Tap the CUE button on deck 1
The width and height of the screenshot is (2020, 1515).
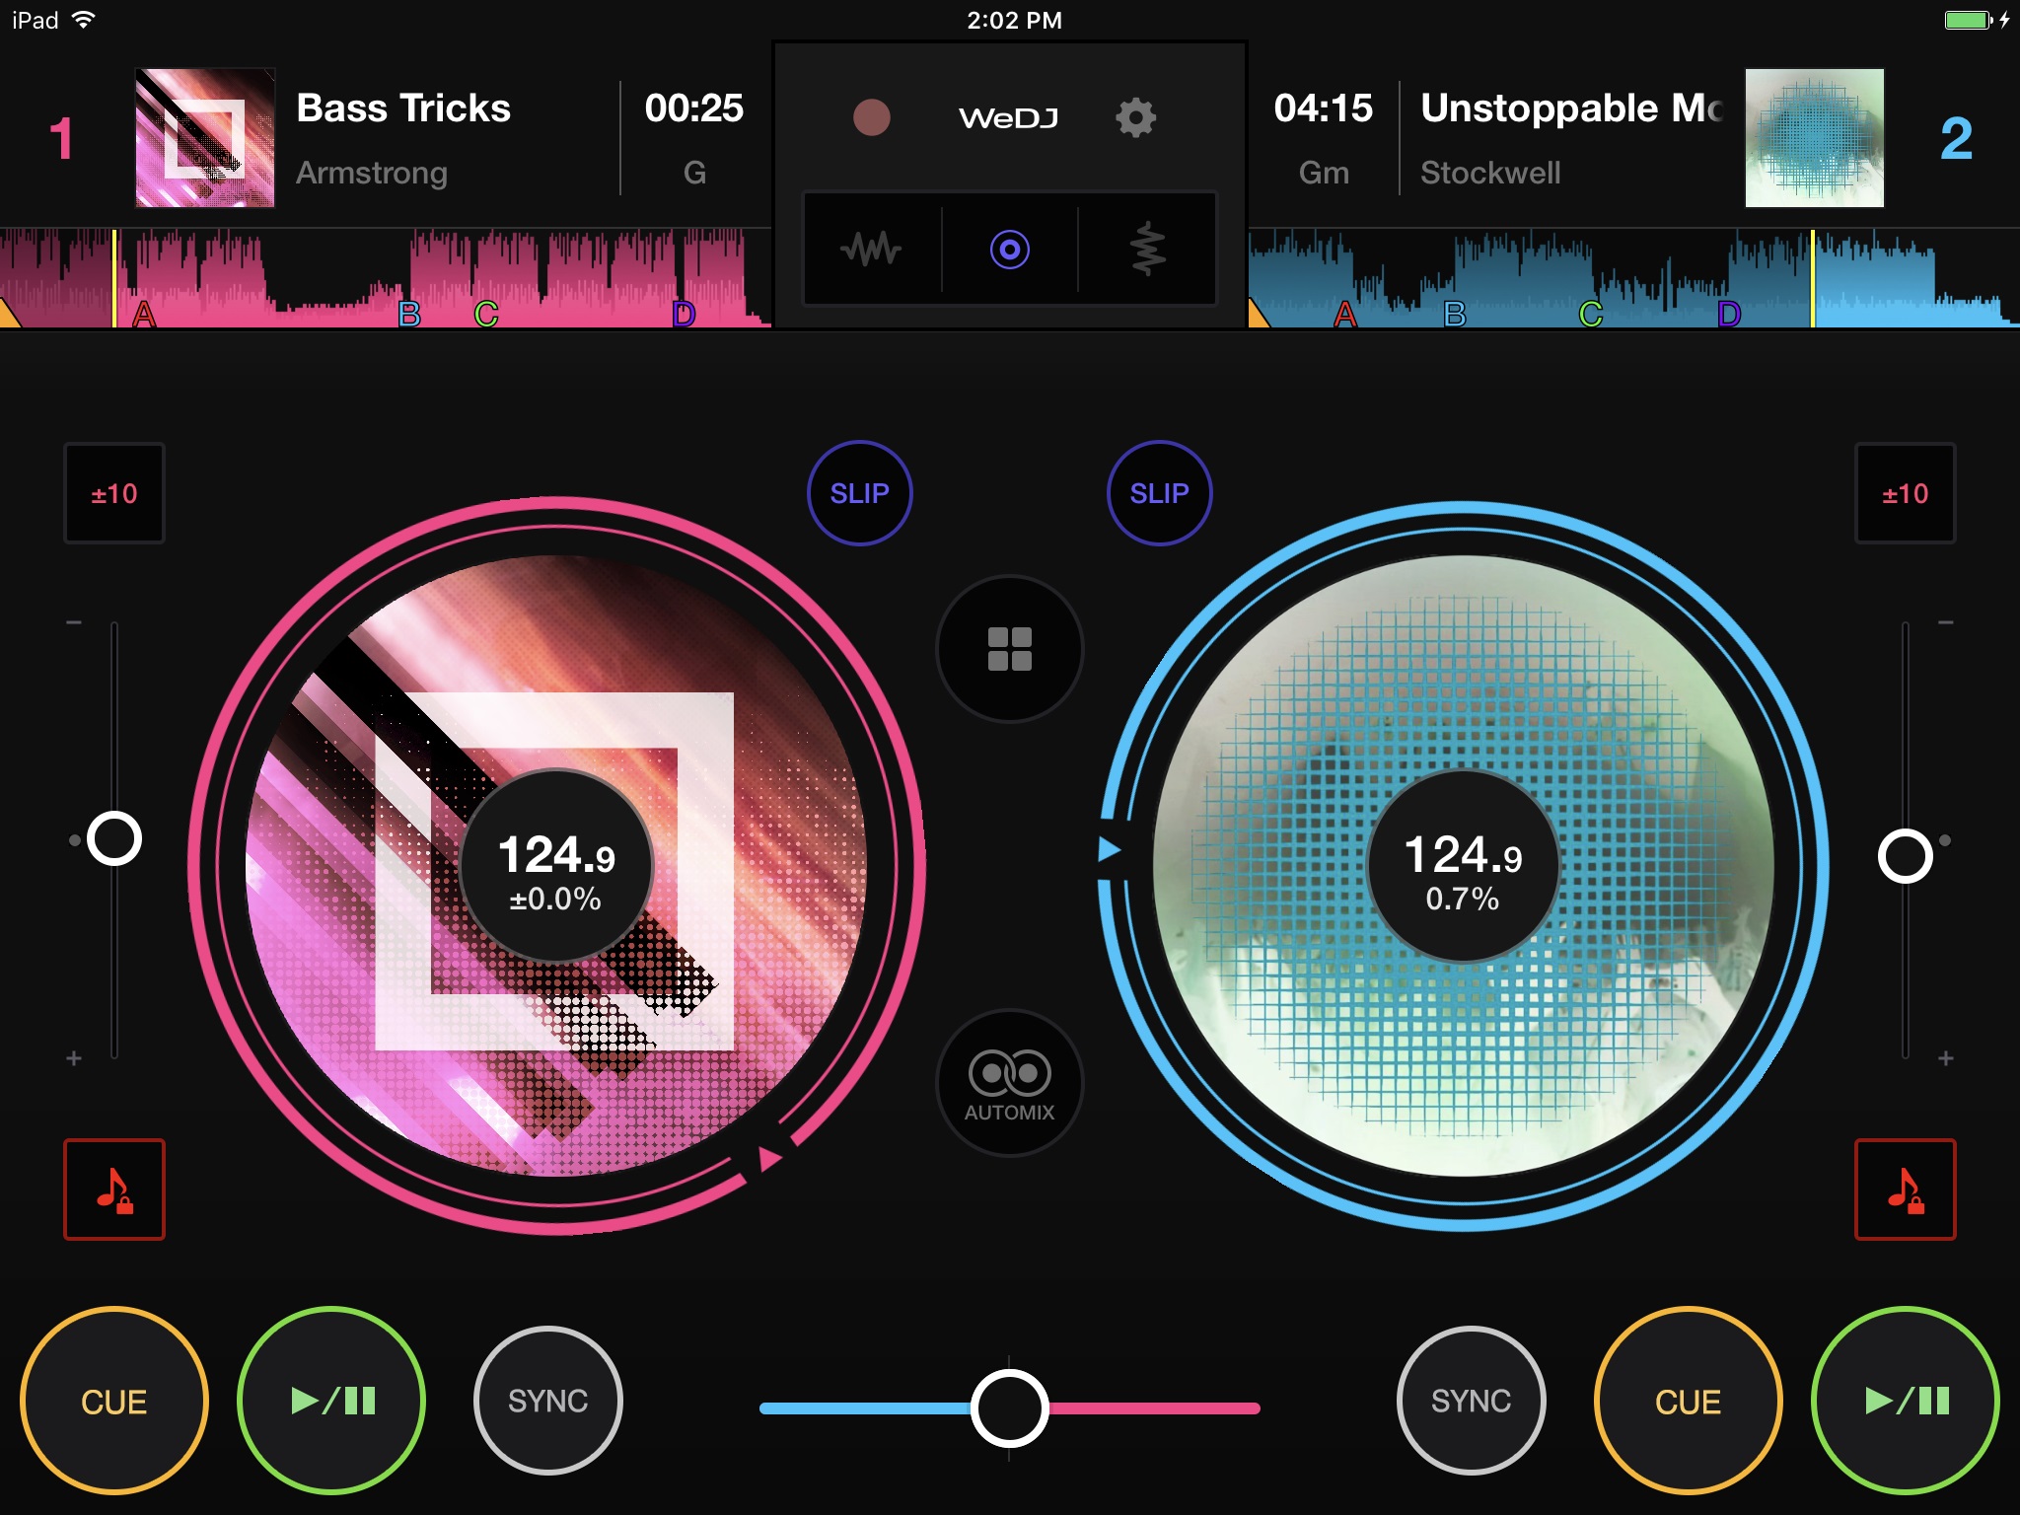[114, 1401]
